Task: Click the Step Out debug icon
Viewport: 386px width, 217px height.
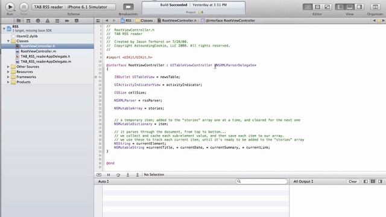Action: (138, 175)
